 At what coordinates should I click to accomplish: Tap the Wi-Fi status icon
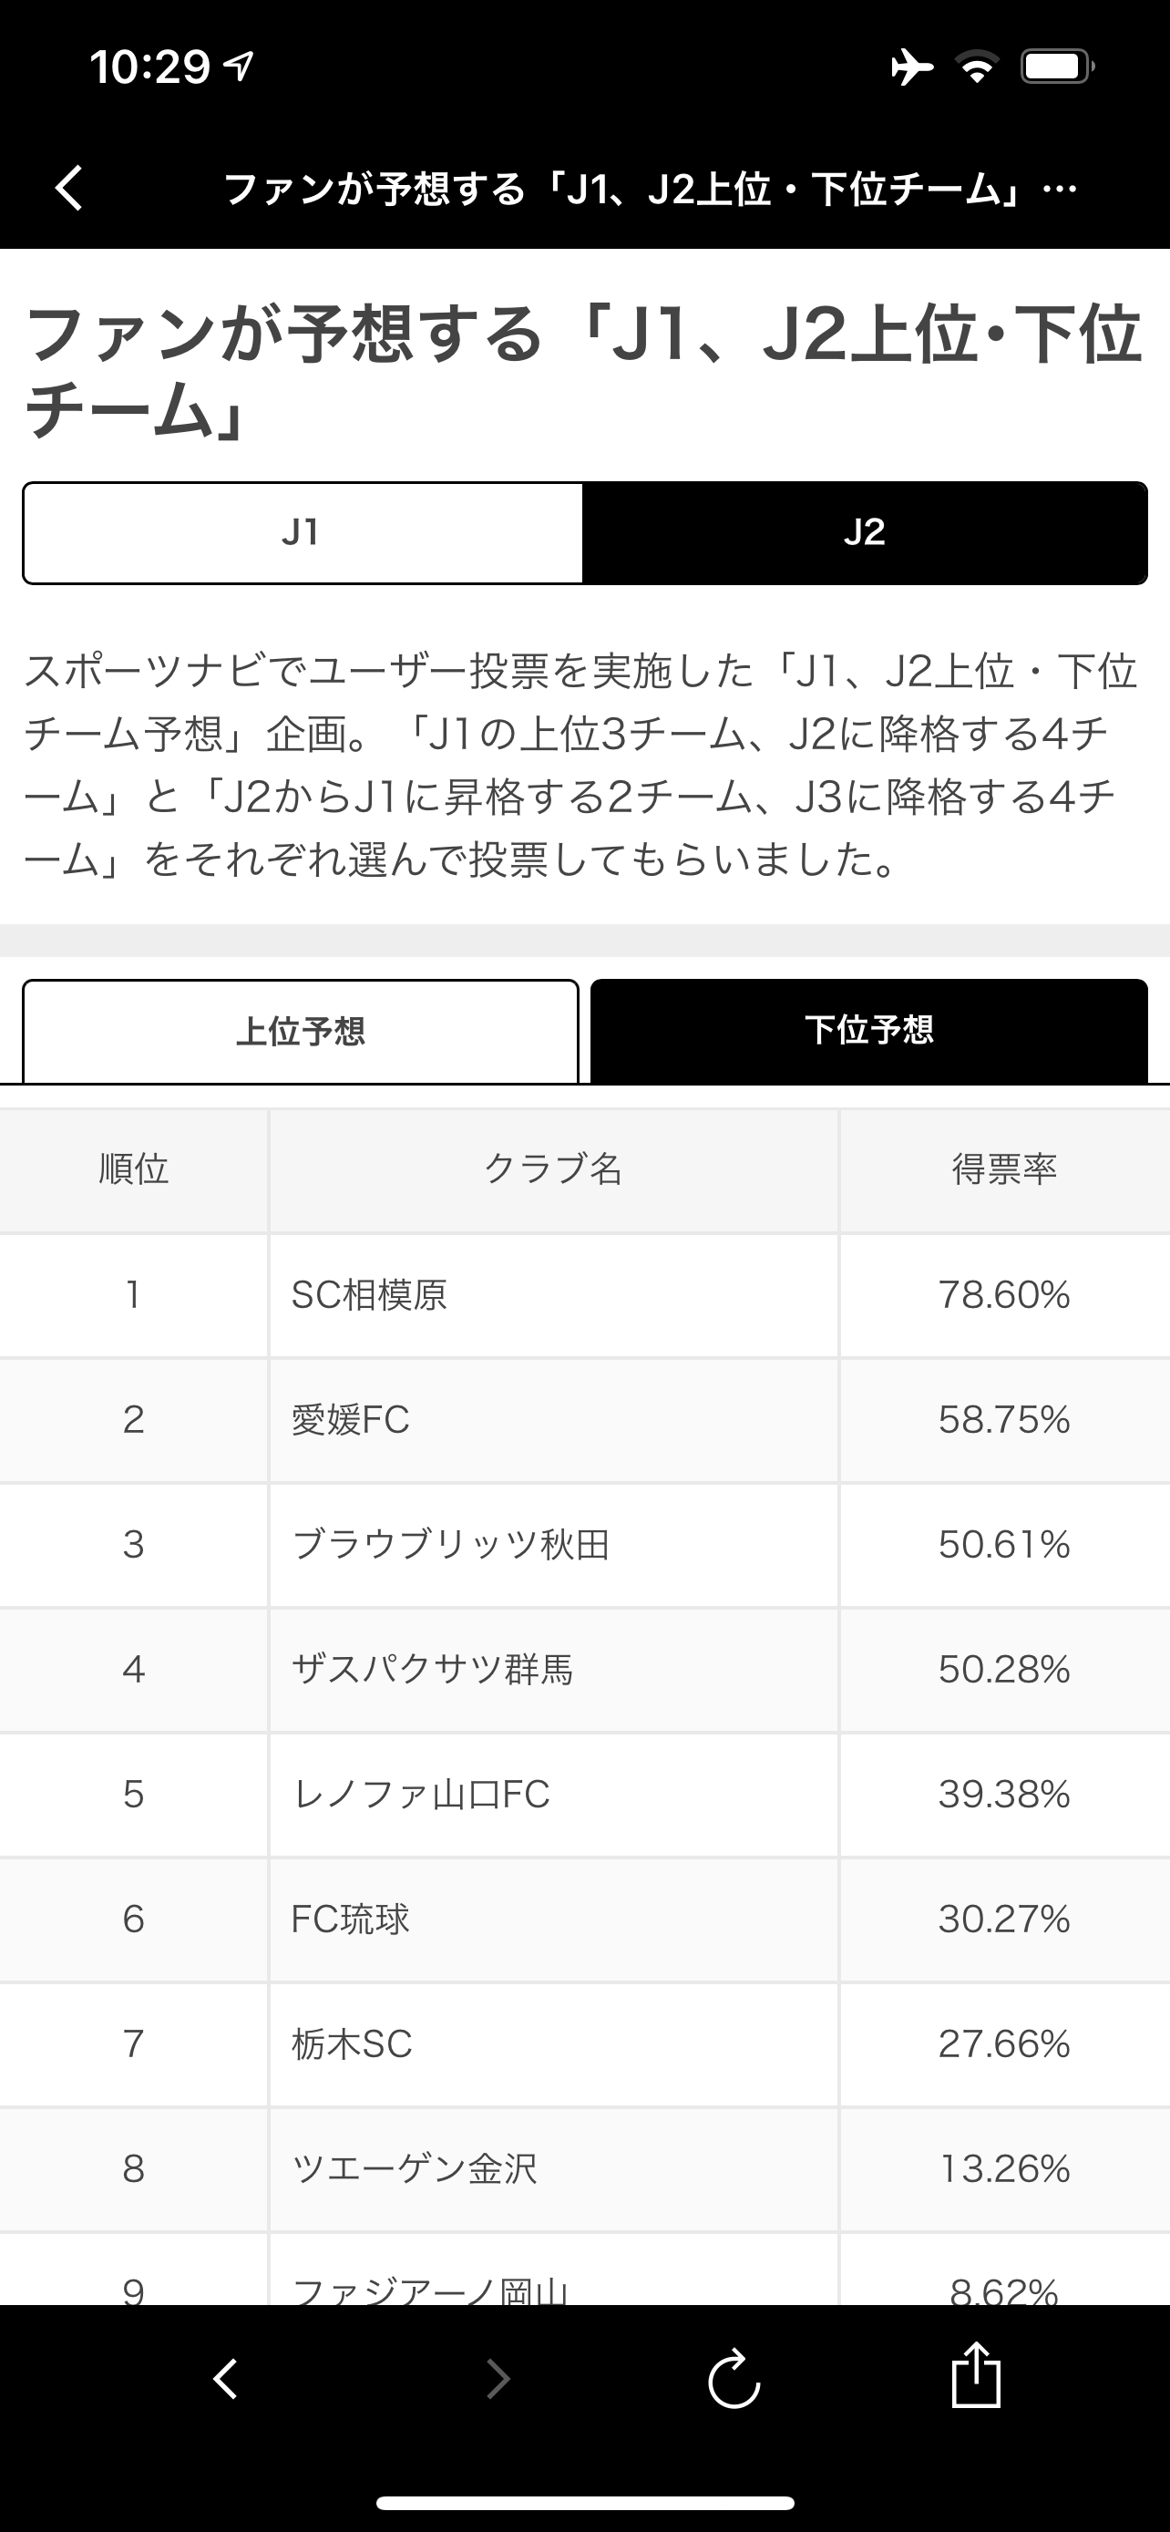(x=977, y=67)
